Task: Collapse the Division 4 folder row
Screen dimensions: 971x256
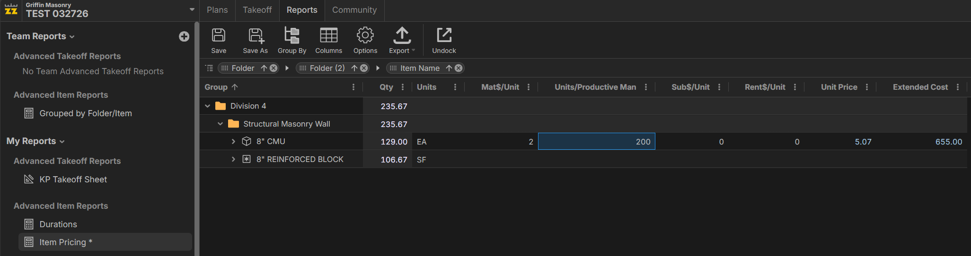Action: coord(207,106)
